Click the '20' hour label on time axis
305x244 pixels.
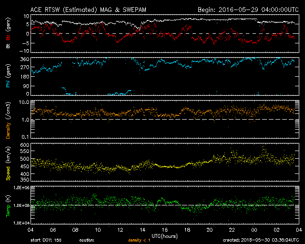tap(210, 230)
